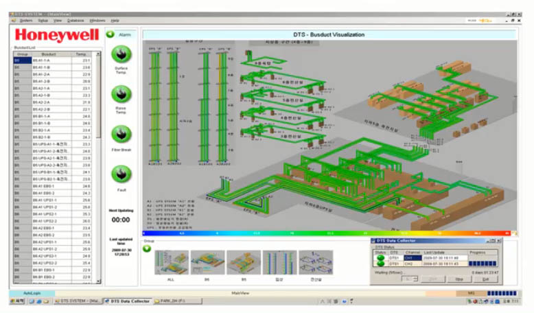Viewport: 534px width, 313px height.
Task: Select busduct row B6.A2 UPS2-1
Action: pos(52,256)
